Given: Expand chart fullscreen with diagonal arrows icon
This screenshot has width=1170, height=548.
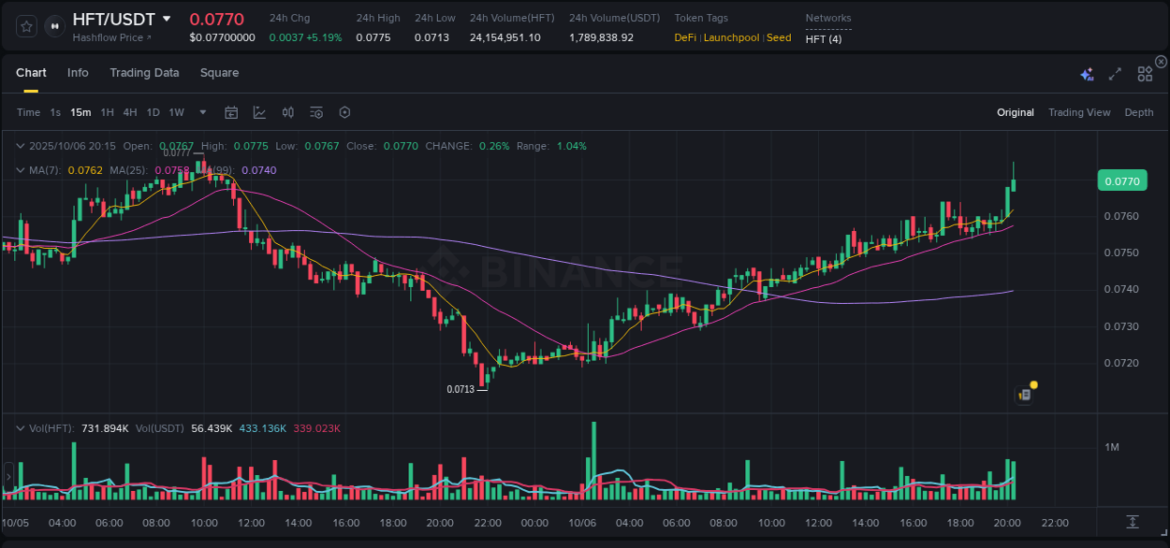Looking at the screenshot, I should [x=1114, y=73].
